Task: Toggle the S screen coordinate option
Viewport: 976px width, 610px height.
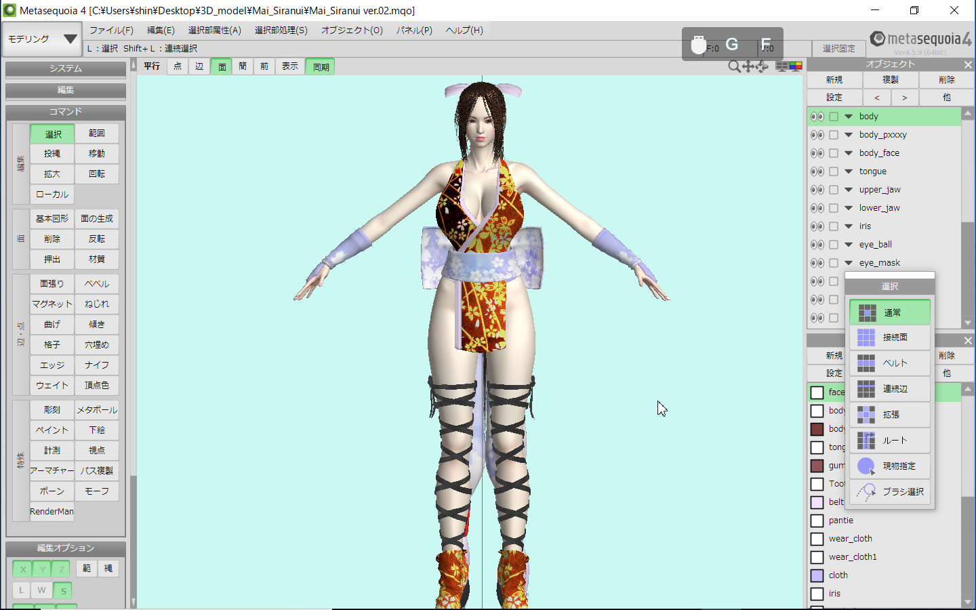Action: point(63,590)
